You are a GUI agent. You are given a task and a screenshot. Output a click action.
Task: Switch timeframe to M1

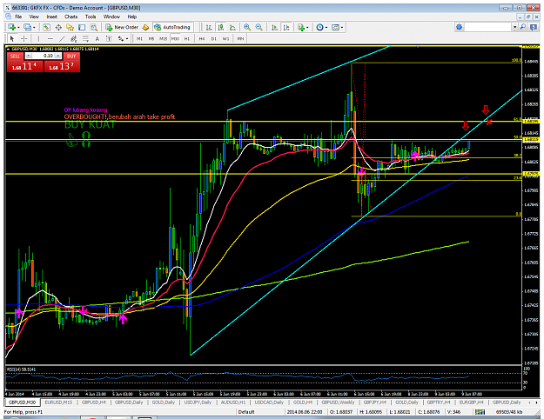(139, 39)
